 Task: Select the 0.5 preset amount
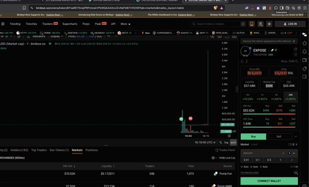[269, 160]
